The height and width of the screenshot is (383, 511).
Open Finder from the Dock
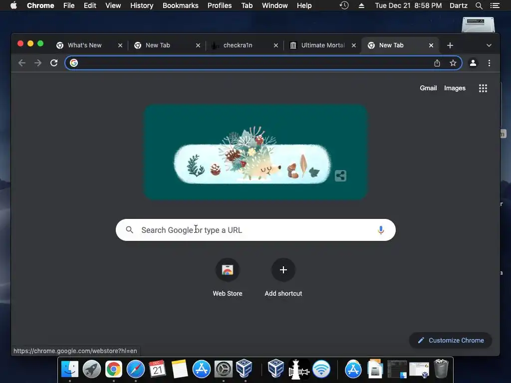click(x=70, y=369)
